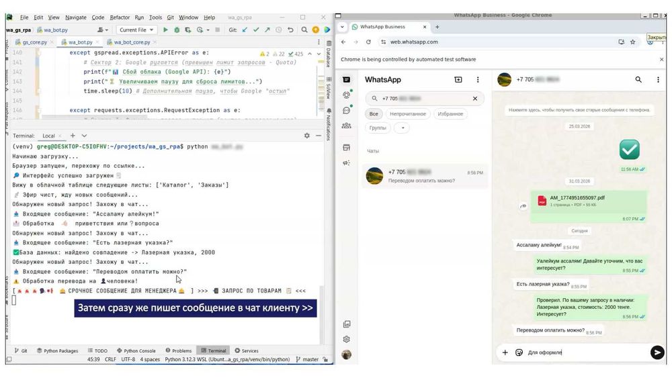
Task: Dismiss the automated test software infobar
Action: (x=661, y=60)
